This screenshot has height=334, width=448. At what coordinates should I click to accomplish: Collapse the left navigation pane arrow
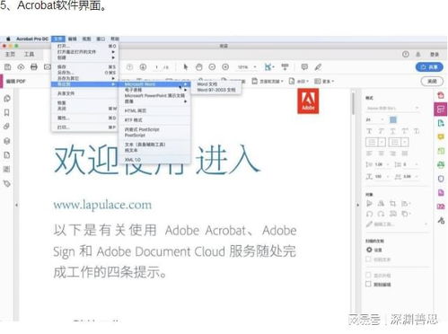[x=16, y=205]
